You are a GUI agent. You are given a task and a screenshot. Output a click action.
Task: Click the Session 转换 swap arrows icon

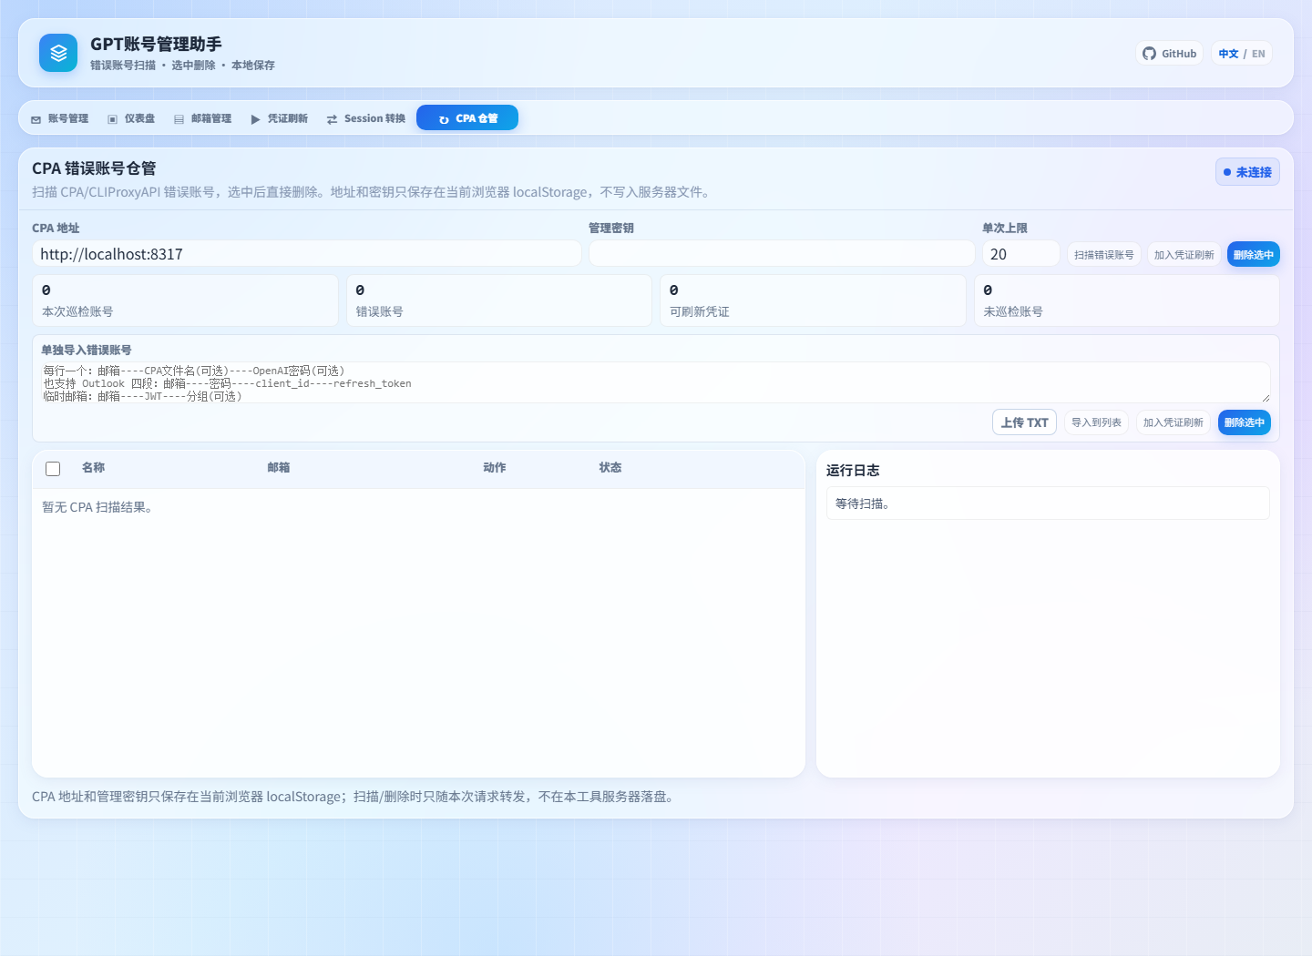point(333,119)
